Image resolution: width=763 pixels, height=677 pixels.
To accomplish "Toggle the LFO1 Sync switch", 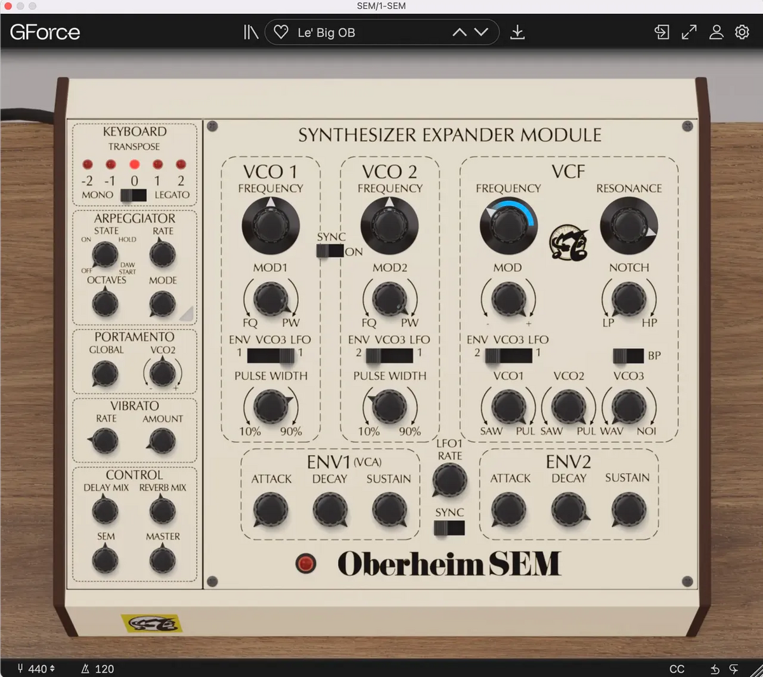I will (450, 528).
